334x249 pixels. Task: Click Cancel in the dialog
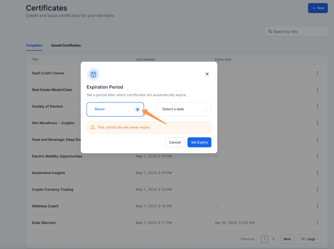point(175,142)
